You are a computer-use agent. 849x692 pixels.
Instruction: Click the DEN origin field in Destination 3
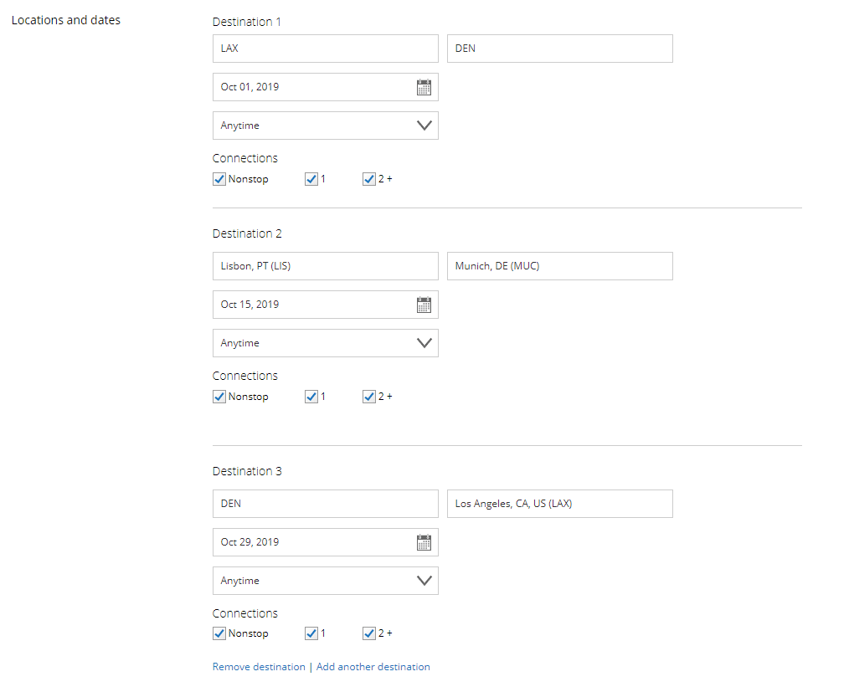(325, 504)
